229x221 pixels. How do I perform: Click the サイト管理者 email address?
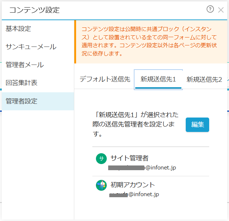pyautogui.click(x=143, y=168)
